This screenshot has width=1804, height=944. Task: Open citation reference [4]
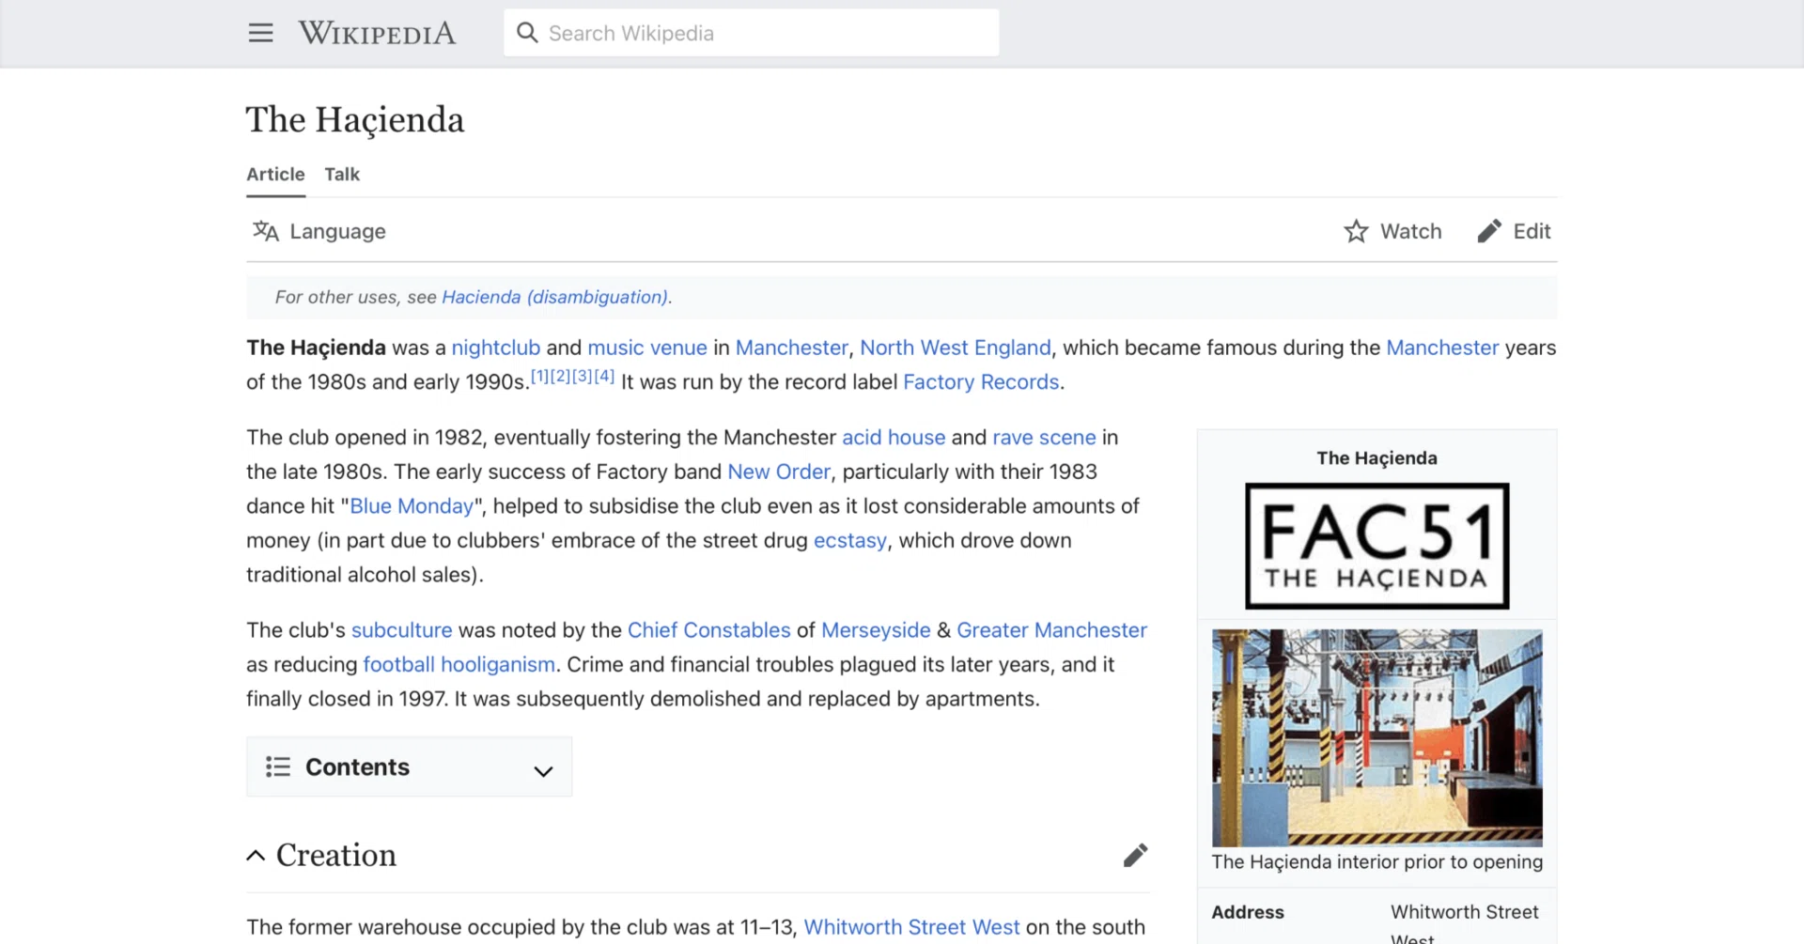click(604, 376)
